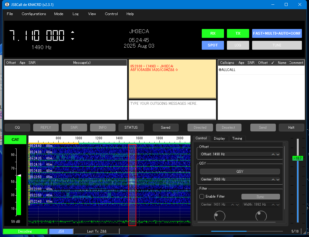The image size is (309, 237).
Task: Switch to the Timing tab
Action: [x=237, y=138]
